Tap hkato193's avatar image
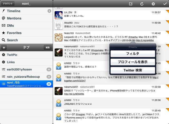169x124 pixels. click(x=59, y=37)
